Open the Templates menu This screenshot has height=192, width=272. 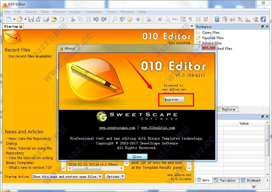point(93,12)
